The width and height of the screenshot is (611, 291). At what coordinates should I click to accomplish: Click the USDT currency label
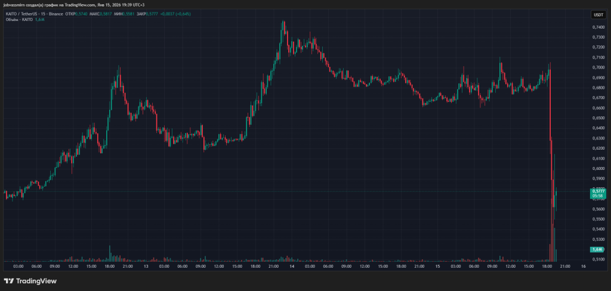tap(597, 14)
